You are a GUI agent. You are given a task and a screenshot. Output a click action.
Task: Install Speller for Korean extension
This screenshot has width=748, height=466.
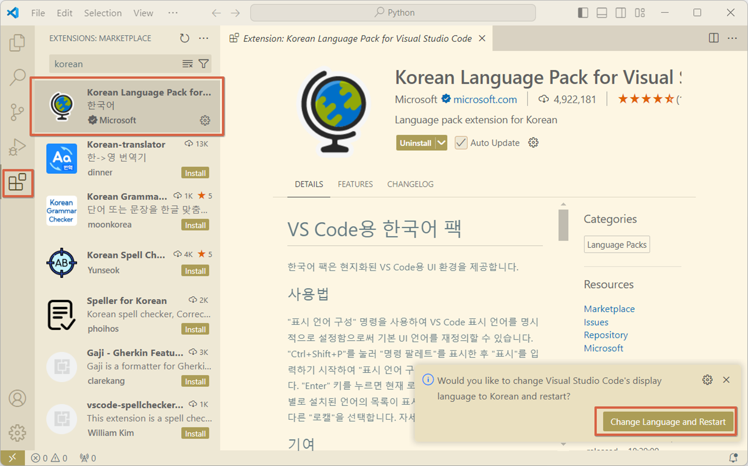(195, 329)
